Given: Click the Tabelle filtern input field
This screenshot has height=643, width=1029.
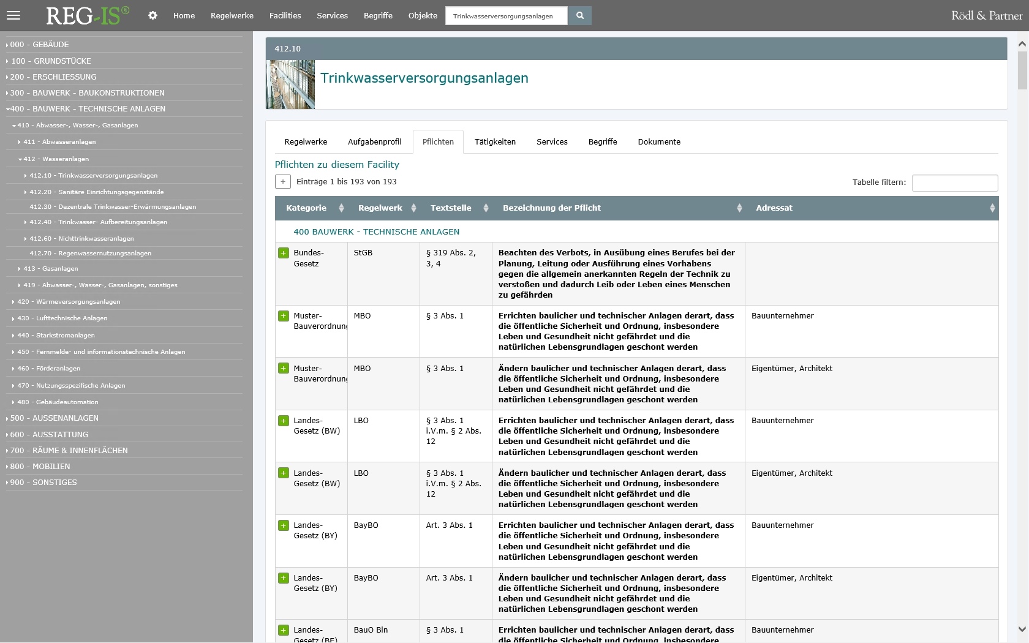Looking at the screenshot, I should (954, 182).
